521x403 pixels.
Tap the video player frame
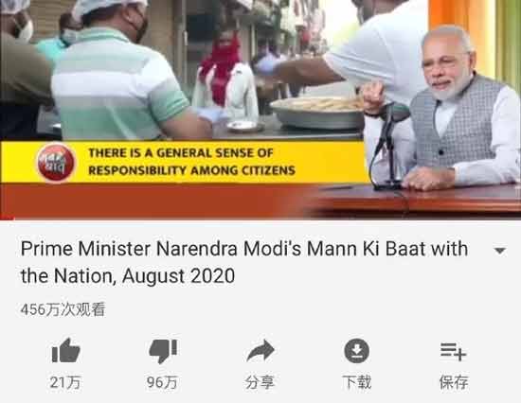coord(260,110)
